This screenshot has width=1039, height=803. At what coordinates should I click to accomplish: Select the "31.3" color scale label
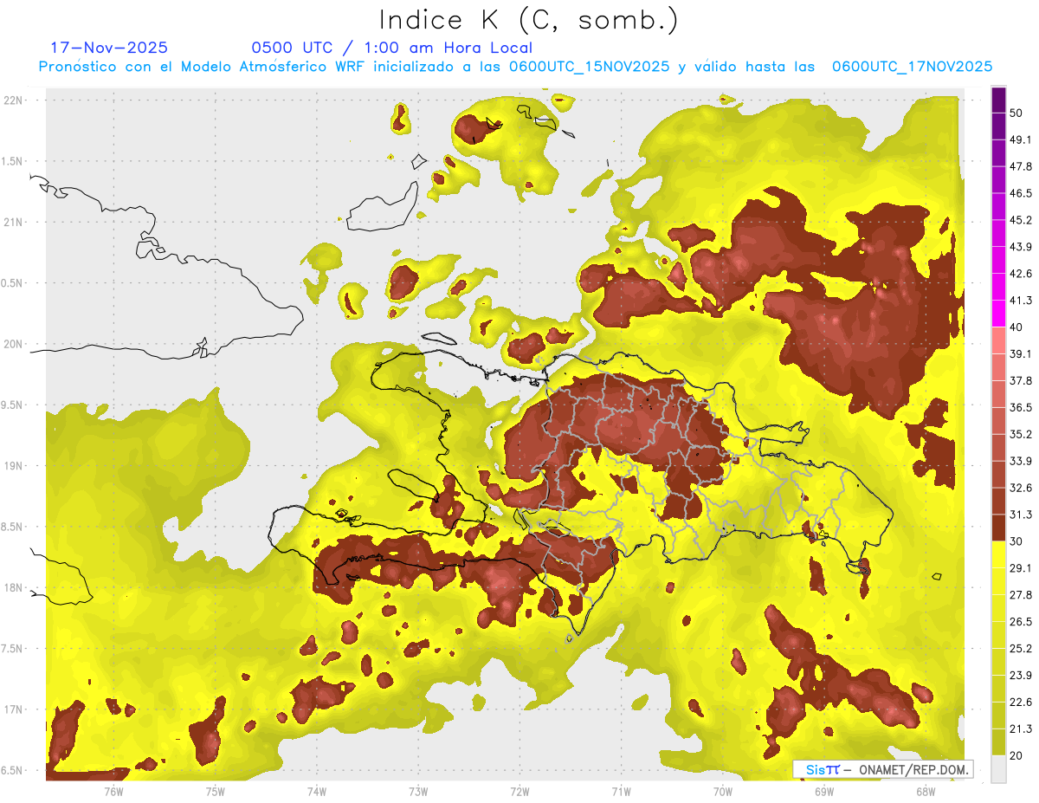1021,515
